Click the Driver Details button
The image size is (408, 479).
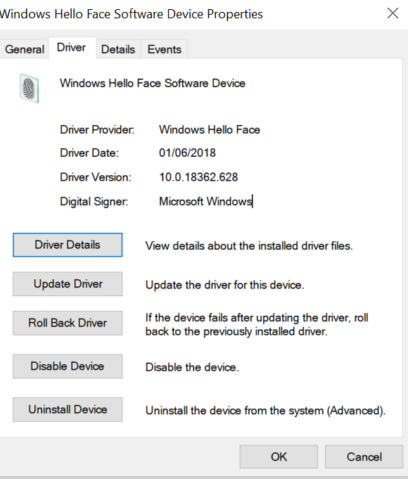coord(68,245)
